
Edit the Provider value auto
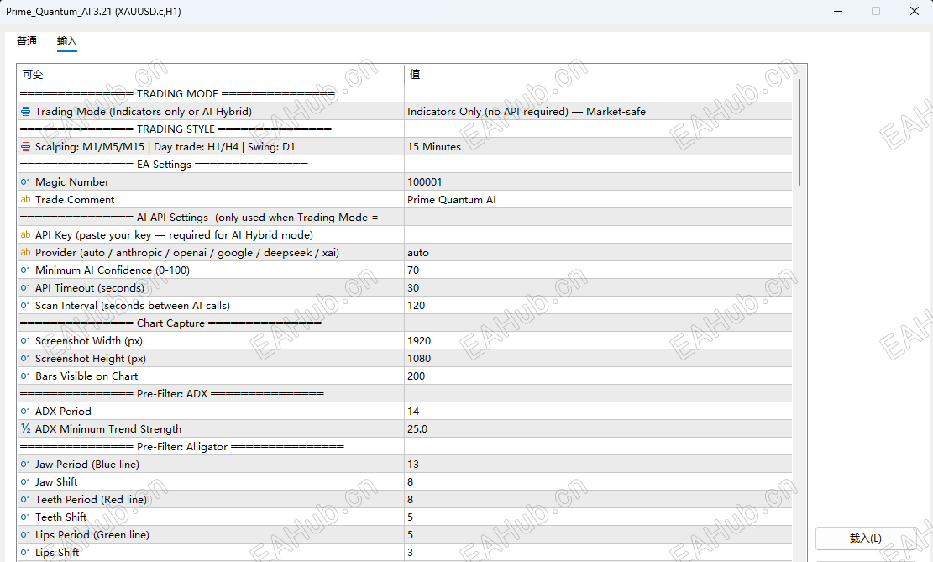click(x=598, y=252)
